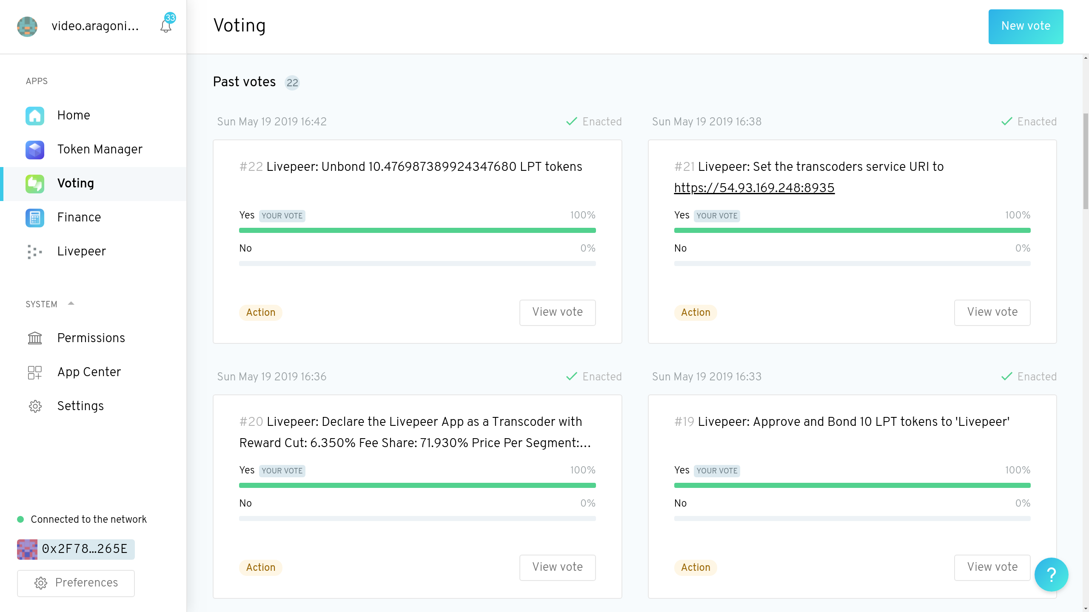Open the Home menu item

(x=93, y=116)
